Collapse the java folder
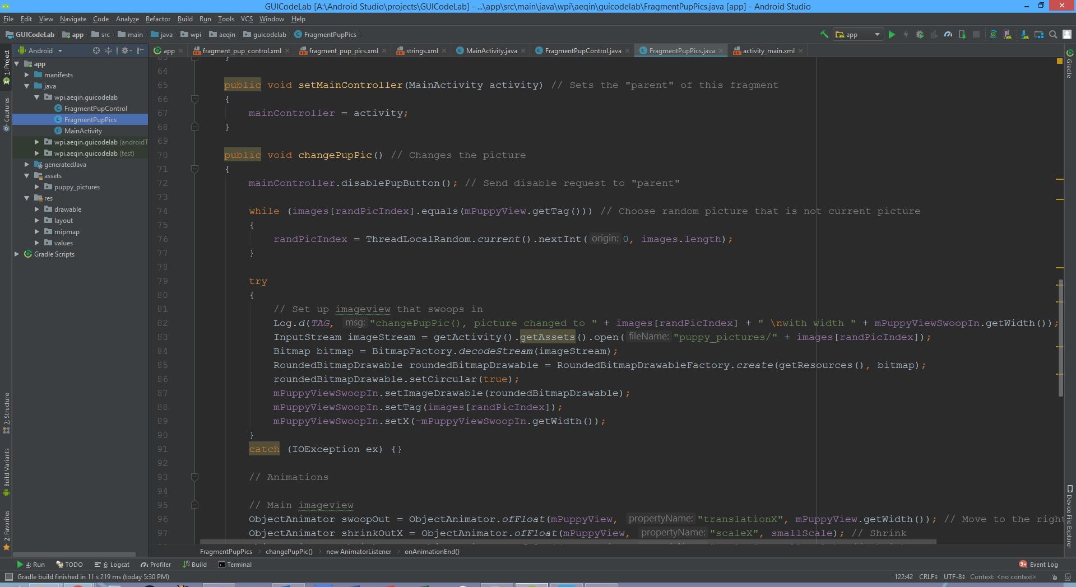This screenshot has width=1076, height=587. coord(26,86)
